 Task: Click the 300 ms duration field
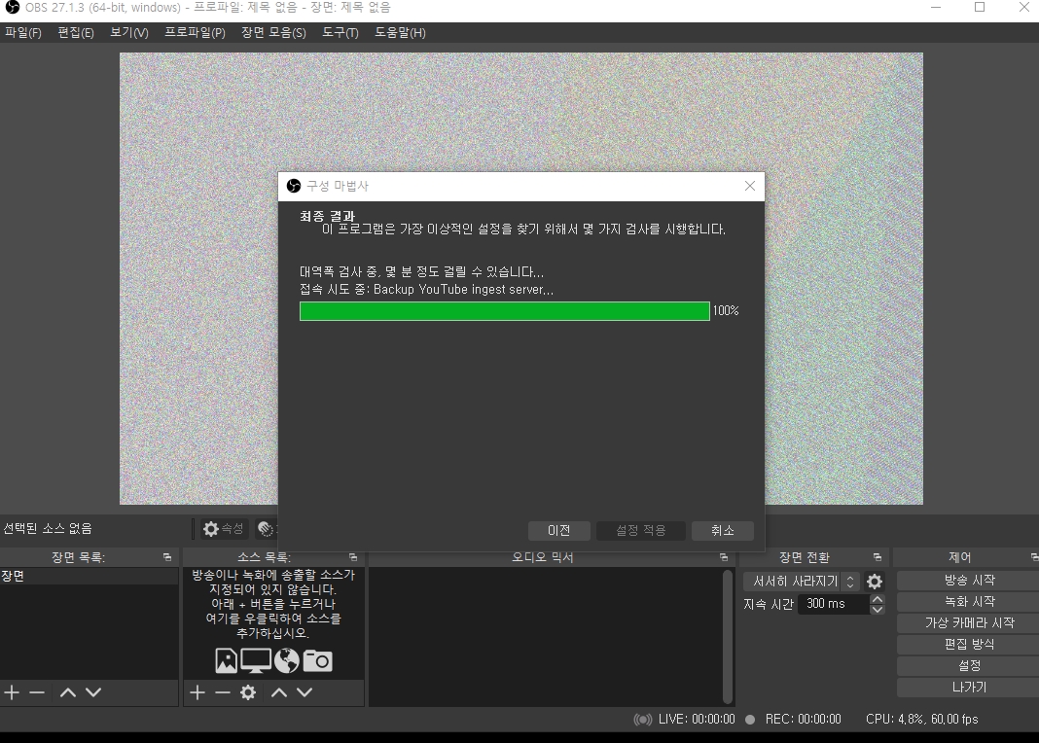[x=834, y=604]
